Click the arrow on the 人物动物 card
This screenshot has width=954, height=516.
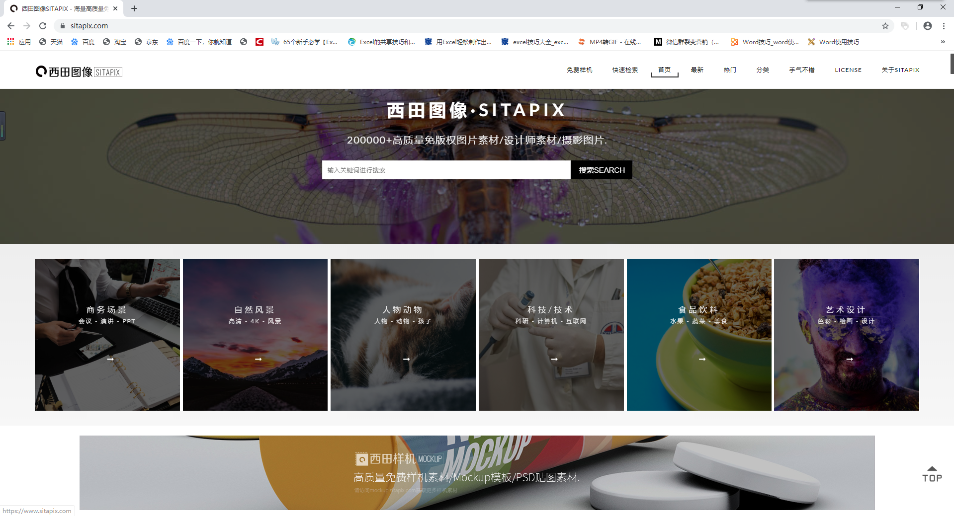(x=406, y=359)
